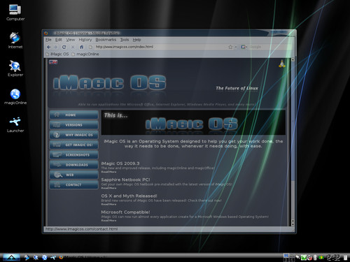Click the WHY IMAGIC OS navigation button
This screenshot has width=350, height=262.
[73, 135]
